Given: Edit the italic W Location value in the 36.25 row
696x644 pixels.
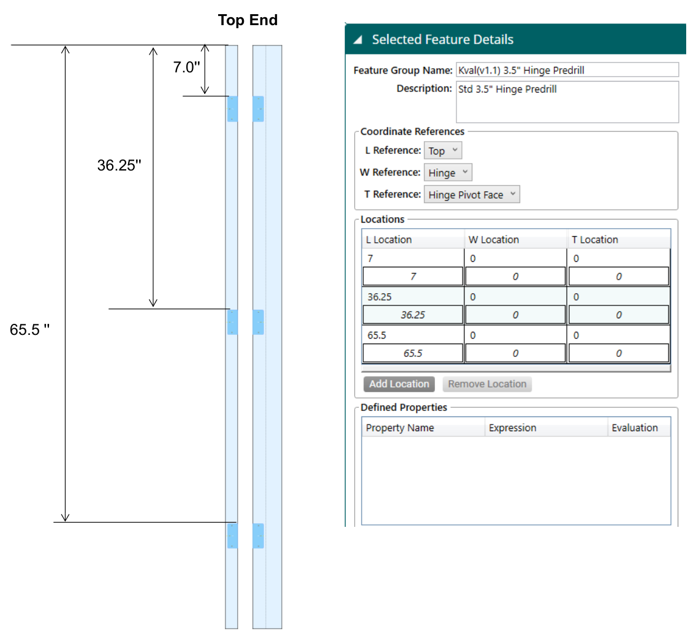Looking at the screenshot, I should [x=515, y=315].
